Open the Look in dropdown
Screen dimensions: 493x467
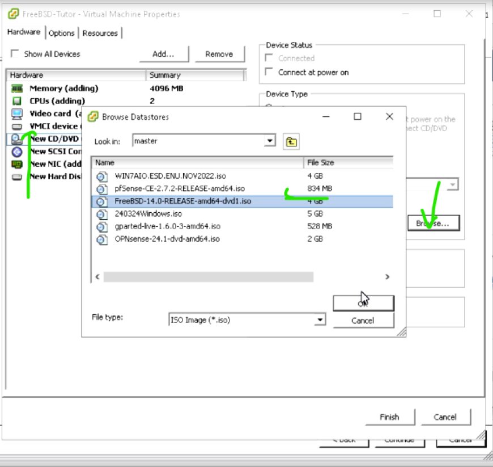270,141
